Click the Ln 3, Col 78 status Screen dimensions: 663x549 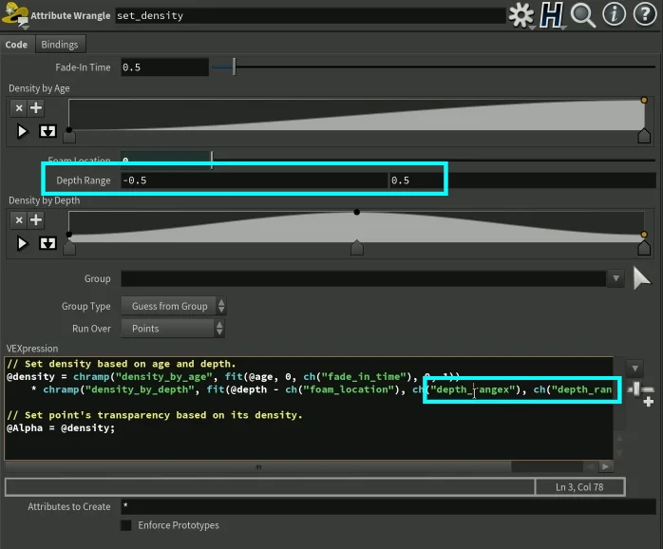coord(579,487)
